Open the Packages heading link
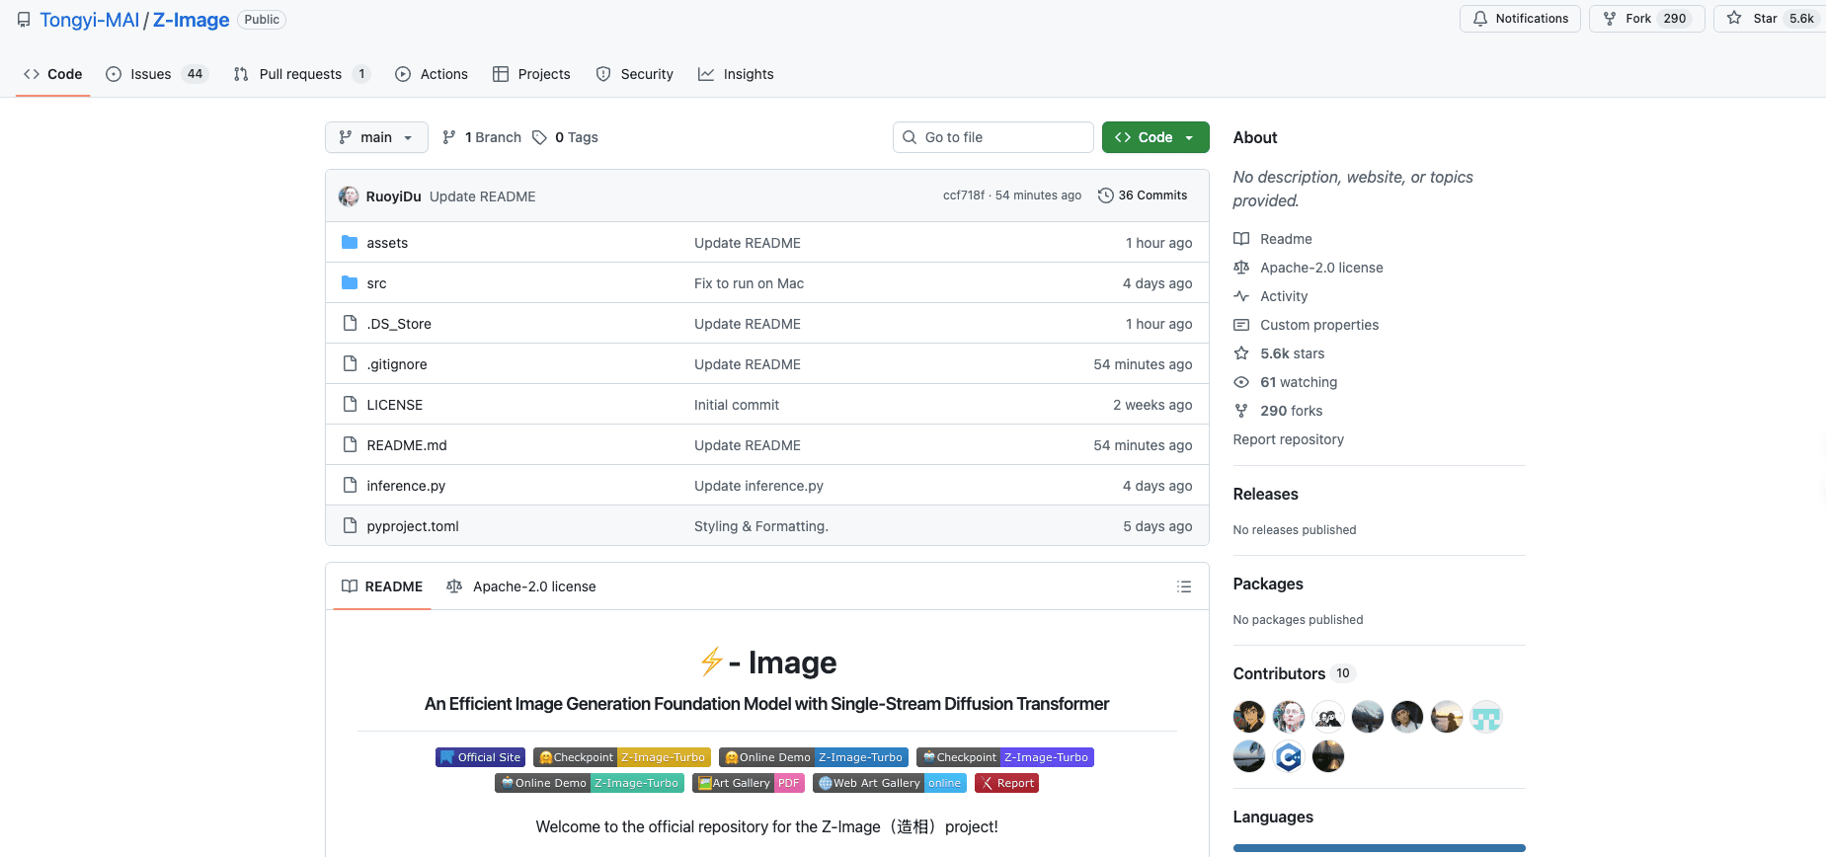1826x857 pixels. click(x=1268, y=584)
